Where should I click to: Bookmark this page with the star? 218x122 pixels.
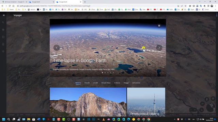coord(185,6)
